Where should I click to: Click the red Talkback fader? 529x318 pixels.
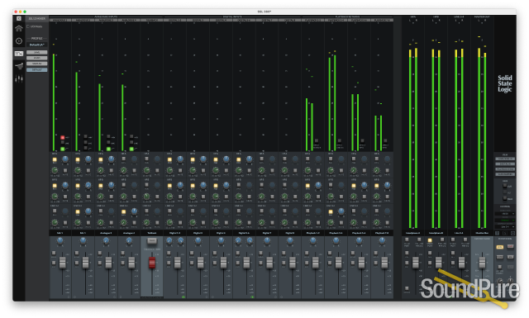[152, 263]
